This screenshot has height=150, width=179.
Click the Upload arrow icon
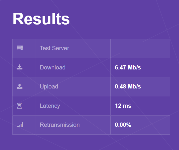[20, 86]
